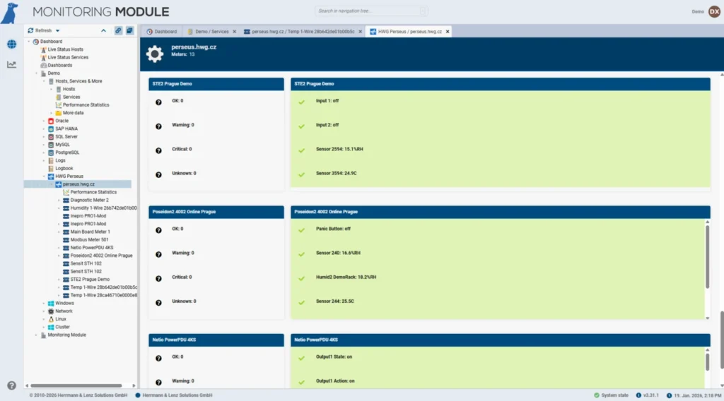Click the STE2 Prague Demo OK: 0 status icon
Viewport: 724px width, 401px height.
coord(158,102)
